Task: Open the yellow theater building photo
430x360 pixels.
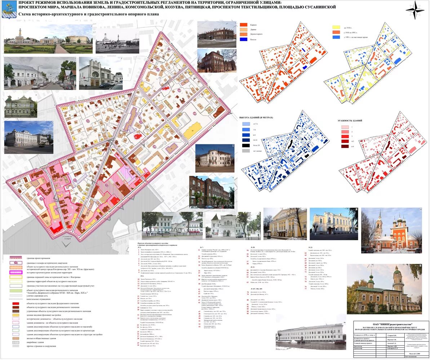Action: pos(285,224)
